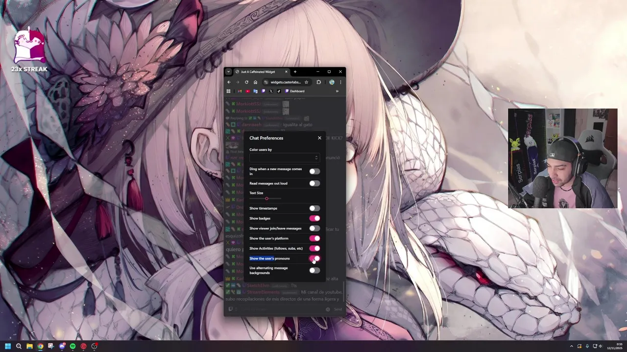Open Google Chrome from taskbar
627x352 pixels.
(40, 346)
